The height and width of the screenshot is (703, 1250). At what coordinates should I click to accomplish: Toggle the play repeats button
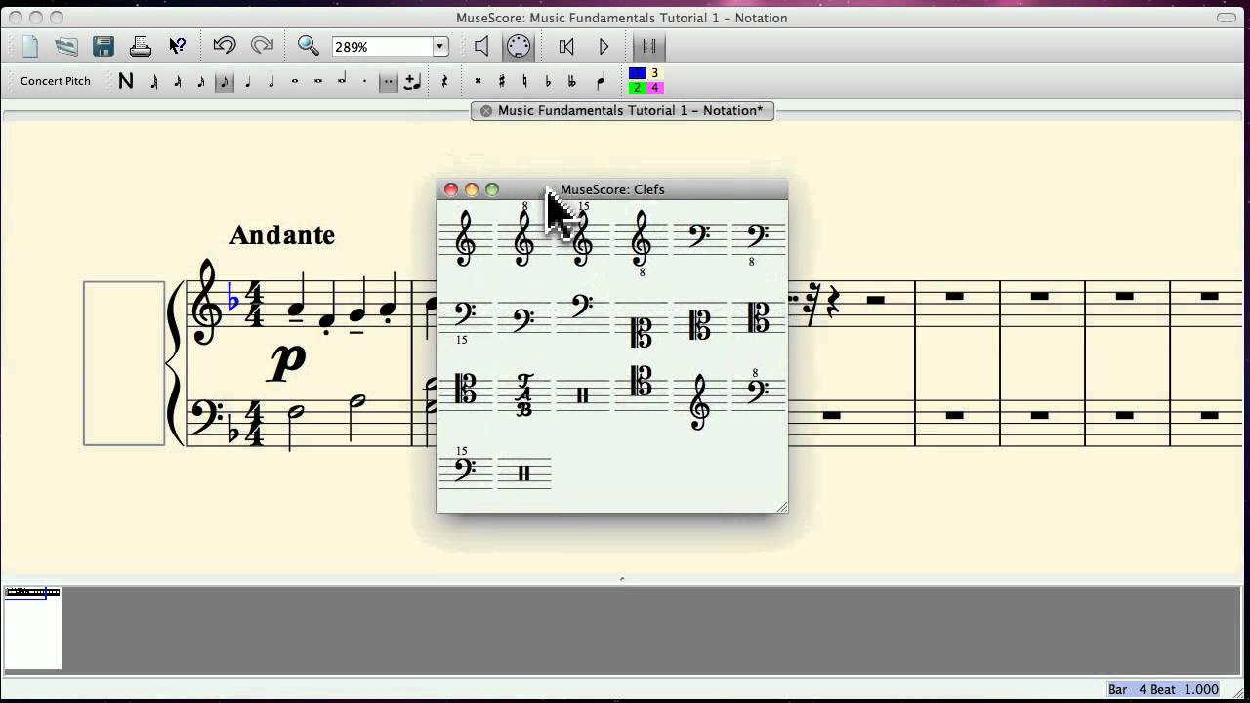point(649,46)
